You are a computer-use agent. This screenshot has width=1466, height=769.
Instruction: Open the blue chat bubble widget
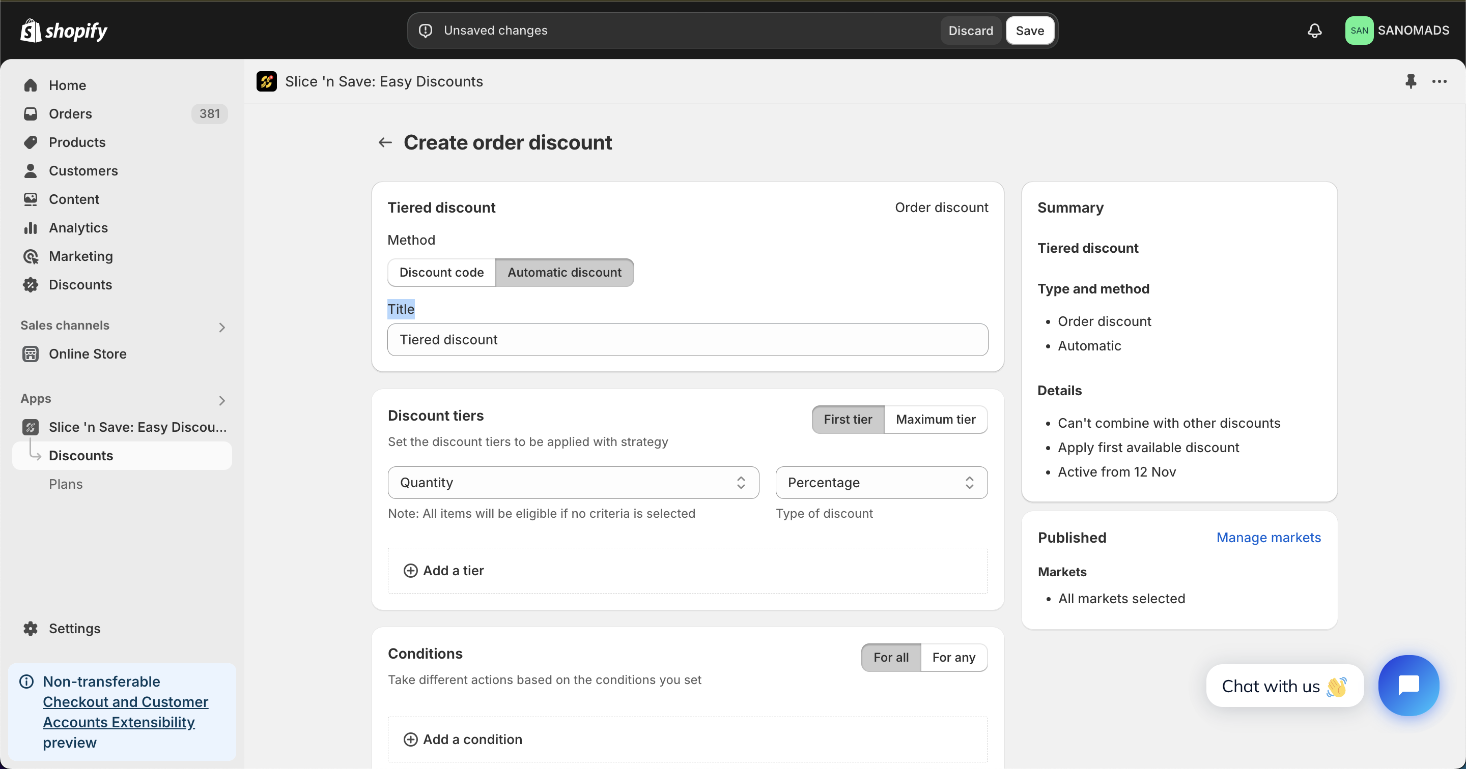[x=1408, y=685]
